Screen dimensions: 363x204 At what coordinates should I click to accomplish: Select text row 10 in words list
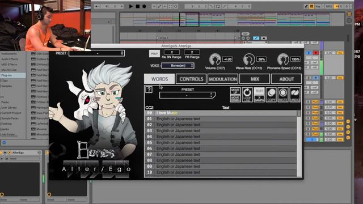(221, 172)
